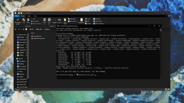
Task: Expand the chevron after This PC breadcrumb
Action: tap(35, 29)
